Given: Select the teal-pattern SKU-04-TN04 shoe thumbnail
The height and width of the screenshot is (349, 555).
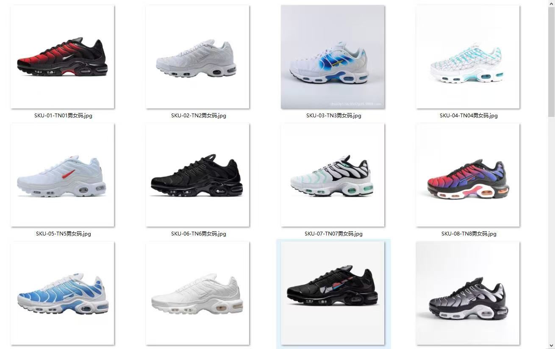Looking at the screenshot, I should 468,57.
